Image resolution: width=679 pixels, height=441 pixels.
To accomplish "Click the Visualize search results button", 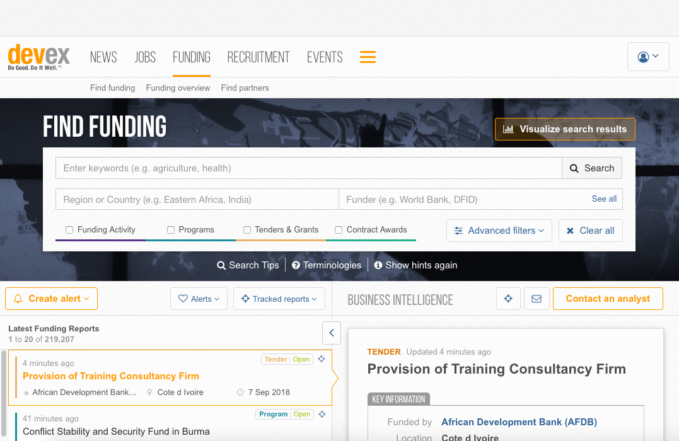I will [565, 129].
